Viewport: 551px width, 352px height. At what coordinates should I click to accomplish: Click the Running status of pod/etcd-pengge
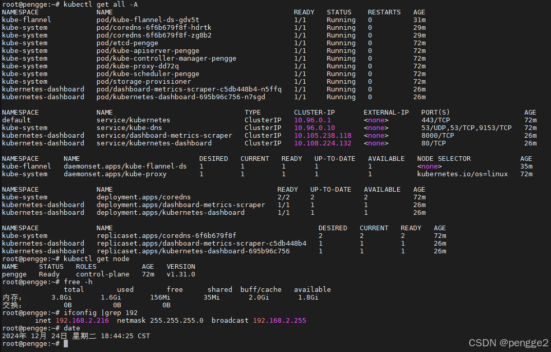click(x=341, y=43)
